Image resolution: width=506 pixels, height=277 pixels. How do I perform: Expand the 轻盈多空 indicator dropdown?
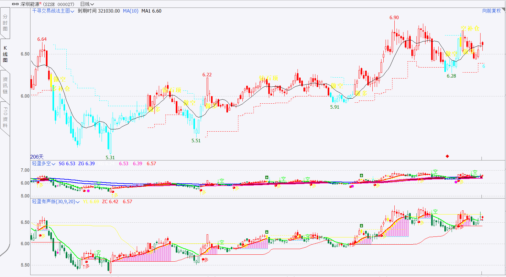tap(53, 164)
